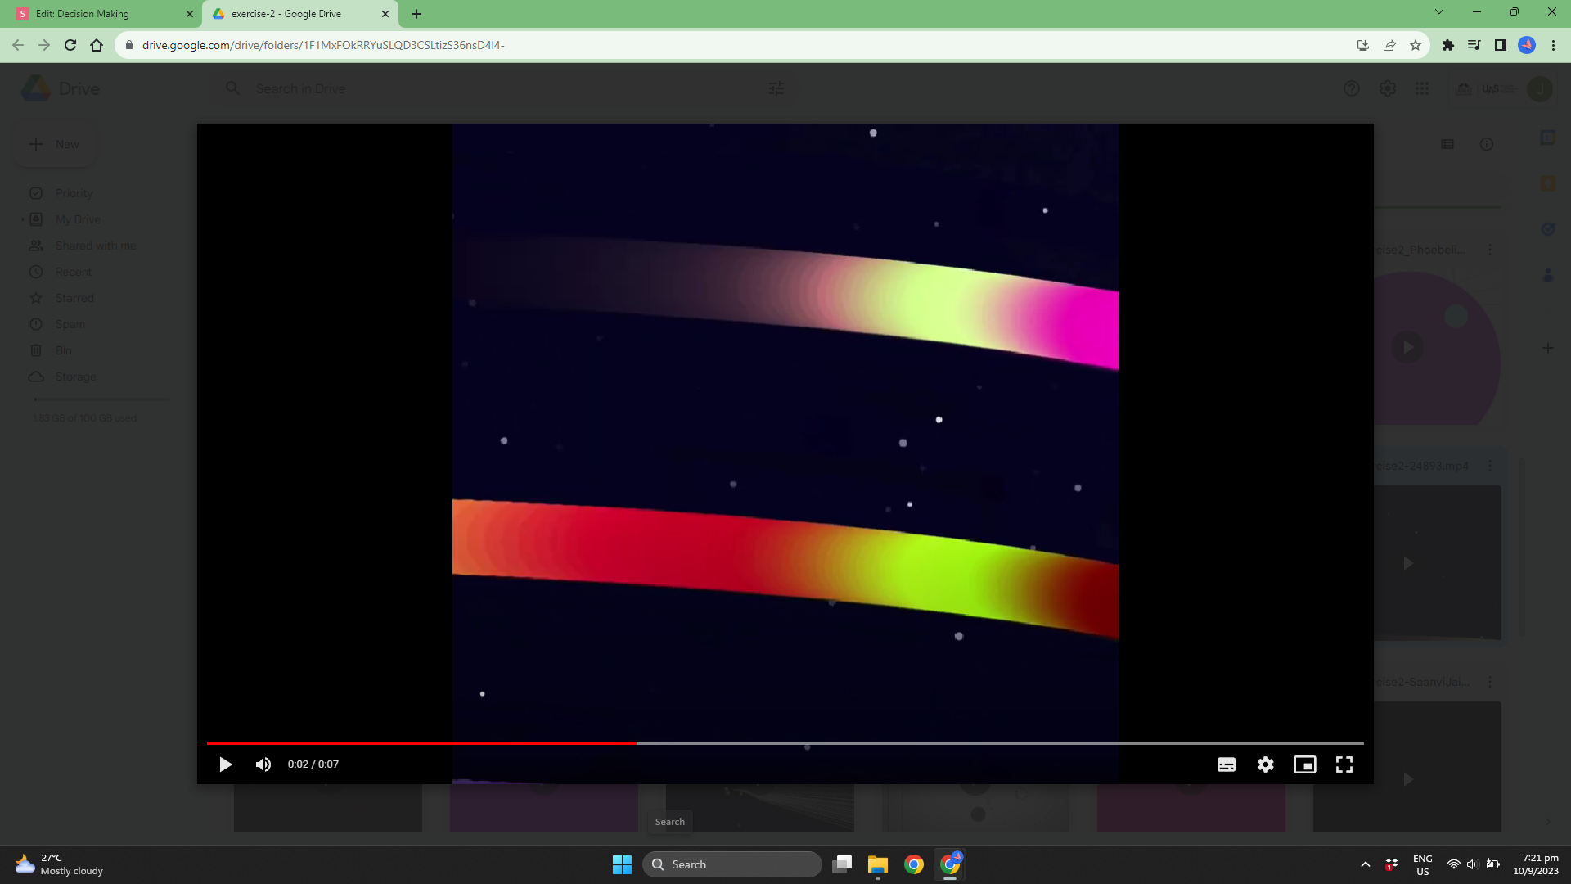Show hidden system tray icons
Screen dimensions: 1571x884
point(1365,864)
